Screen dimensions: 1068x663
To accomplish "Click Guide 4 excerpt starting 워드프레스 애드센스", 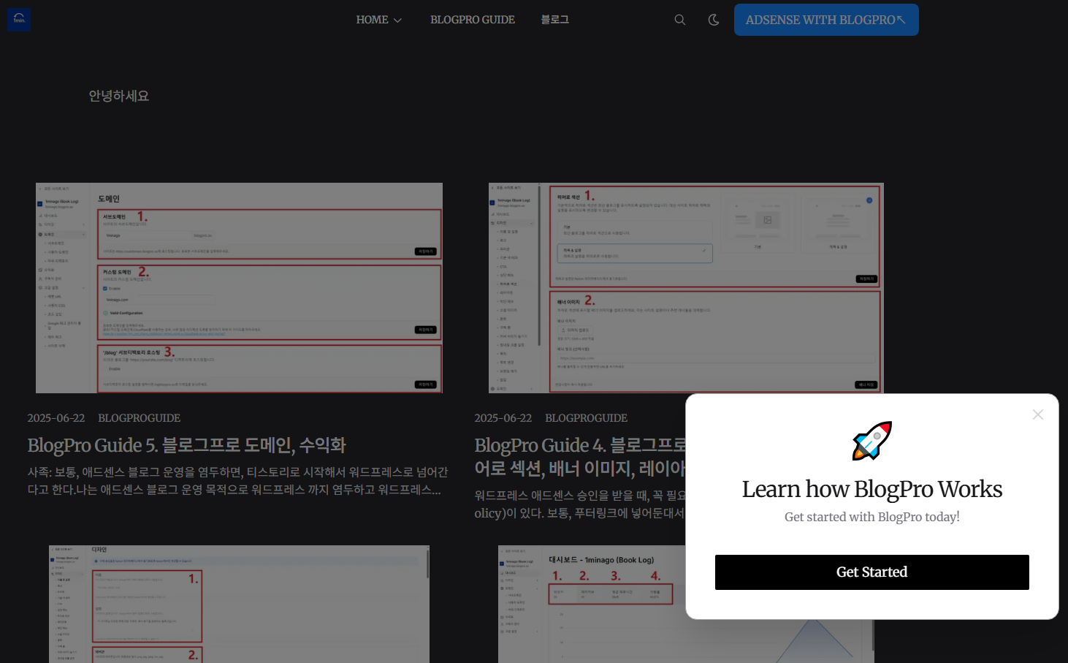I will [580, 504].
